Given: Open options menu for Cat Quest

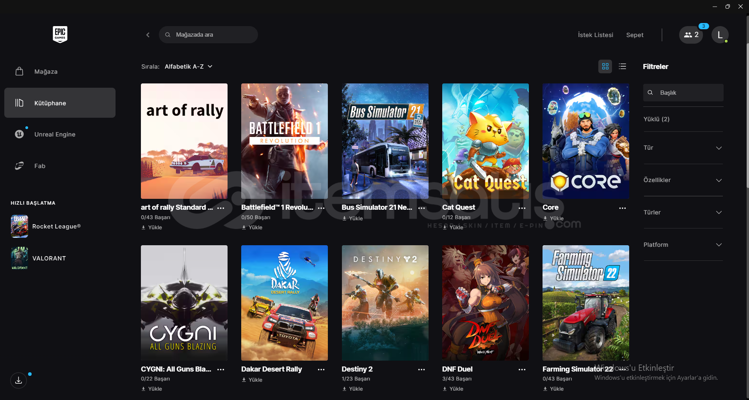Looking at the screenshot, I should pyautogui.click(x=522, y=208).
